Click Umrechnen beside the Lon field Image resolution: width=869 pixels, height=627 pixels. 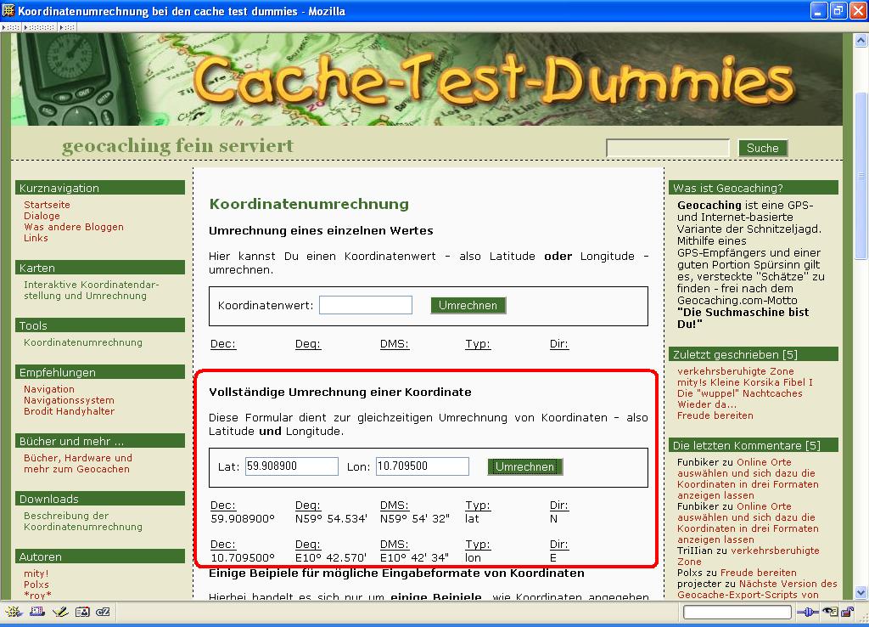pyautogui.click(x=524, y=466)
